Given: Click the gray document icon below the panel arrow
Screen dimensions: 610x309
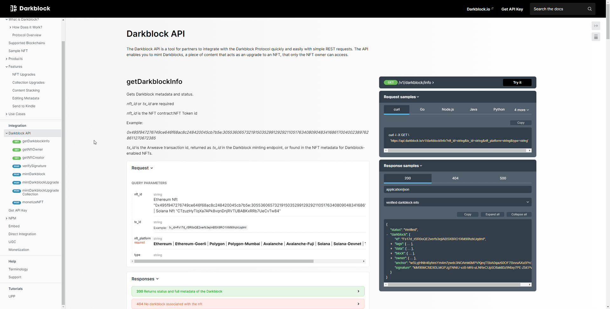Looking at the screenshot, I should point(596,37).
